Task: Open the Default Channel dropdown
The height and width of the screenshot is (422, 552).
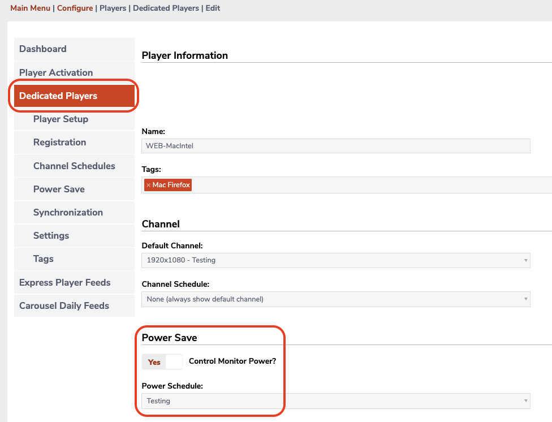Action: point(336,260)
